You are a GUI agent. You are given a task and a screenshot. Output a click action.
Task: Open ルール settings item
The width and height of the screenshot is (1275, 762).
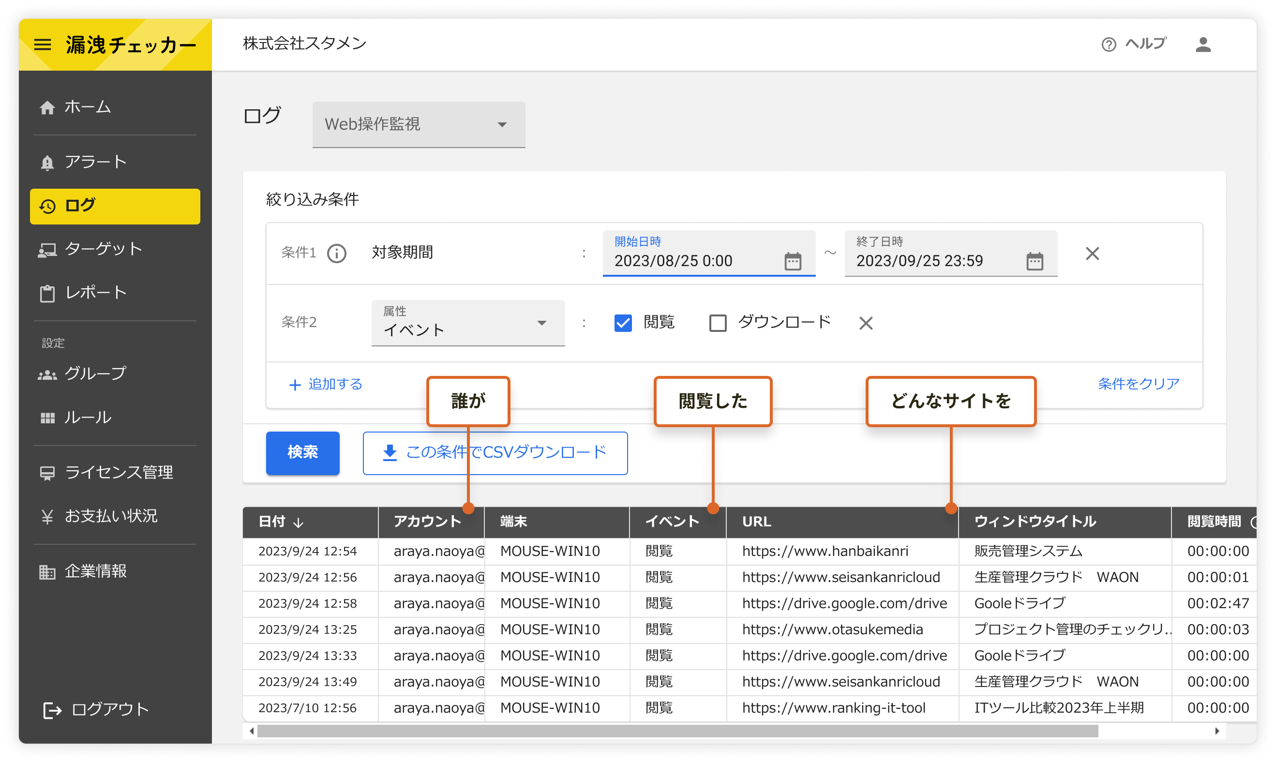115,418
